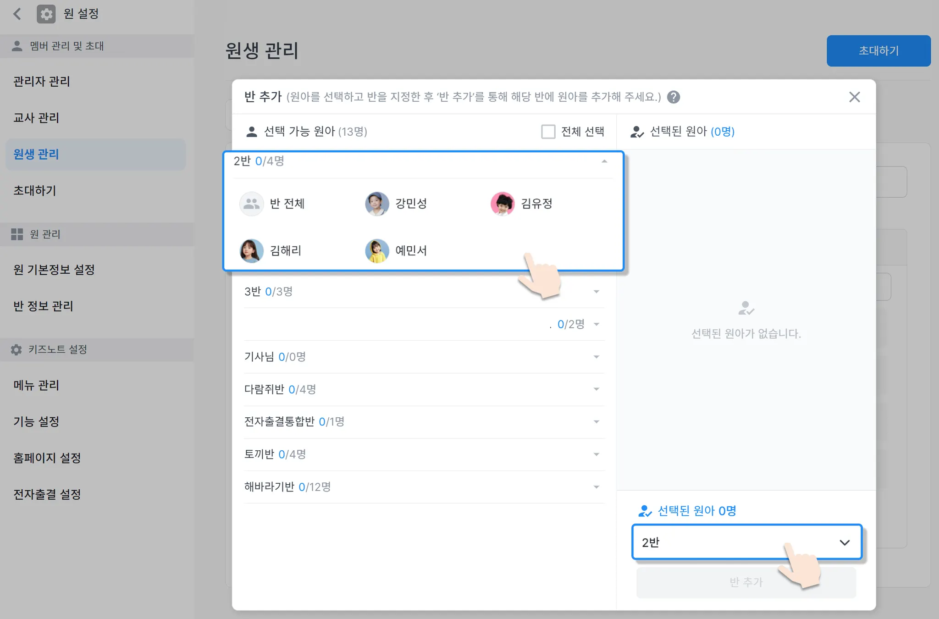
Task: Click the back arrow icon
Action: tap(17, 14)
